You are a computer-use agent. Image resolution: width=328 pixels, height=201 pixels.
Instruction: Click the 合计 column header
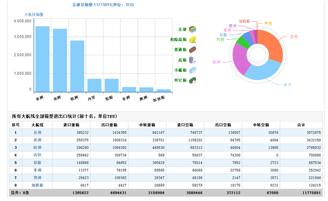click(301, 125)
